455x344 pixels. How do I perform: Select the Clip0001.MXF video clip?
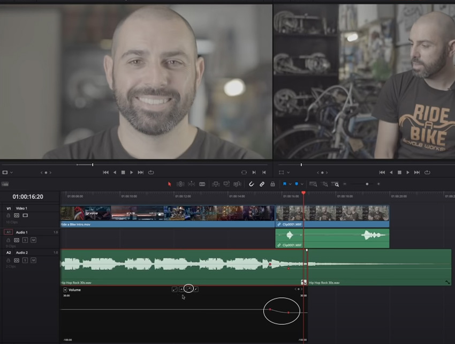[332, 213]
